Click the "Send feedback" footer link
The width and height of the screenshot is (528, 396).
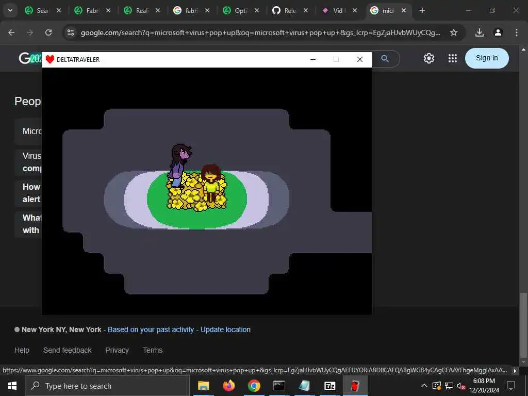68,350
